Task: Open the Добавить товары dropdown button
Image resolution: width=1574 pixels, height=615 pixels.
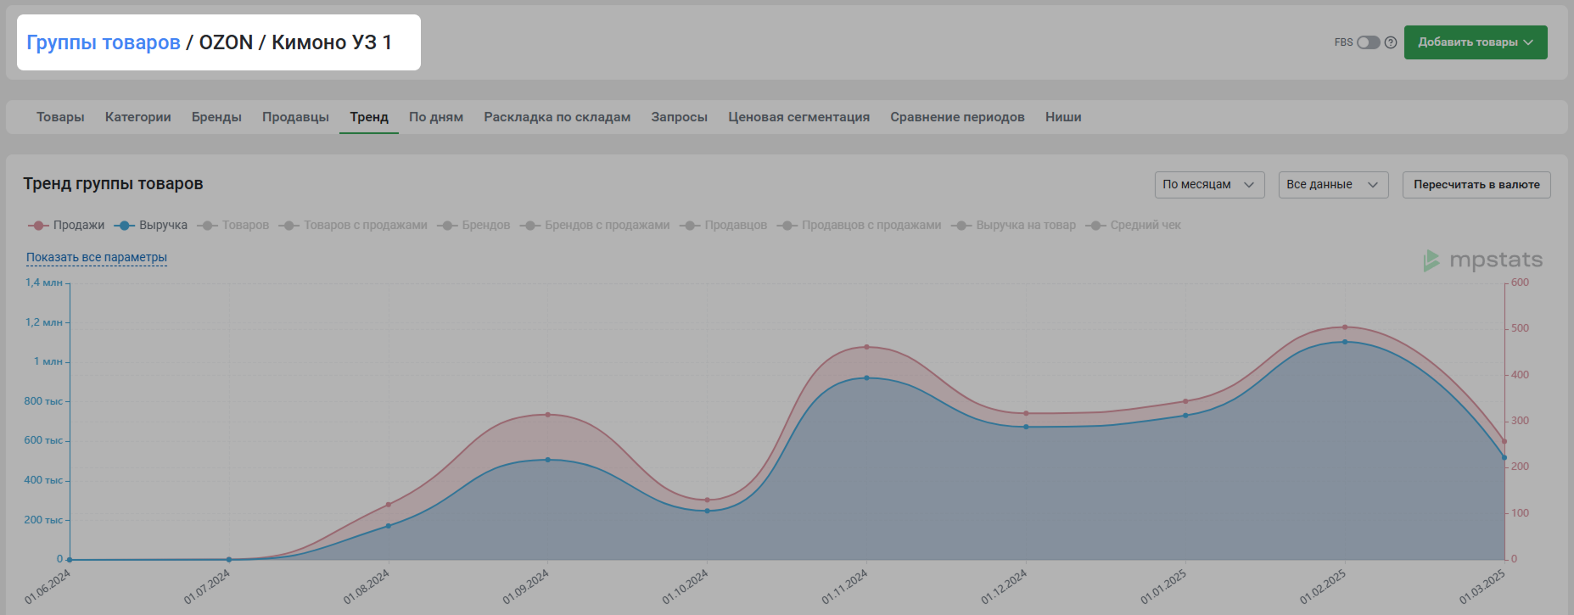Action: 1476,42
